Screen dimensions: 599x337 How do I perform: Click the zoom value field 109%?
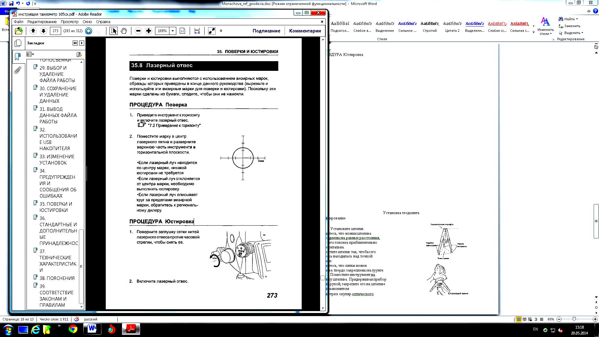(x=162, y=31)
